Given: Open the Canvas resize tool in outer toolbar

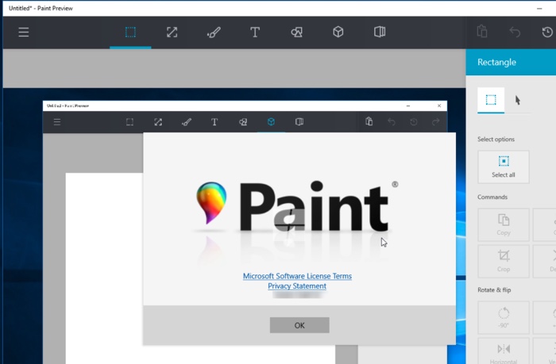Looking at the screenshot, I should point(172,33).
